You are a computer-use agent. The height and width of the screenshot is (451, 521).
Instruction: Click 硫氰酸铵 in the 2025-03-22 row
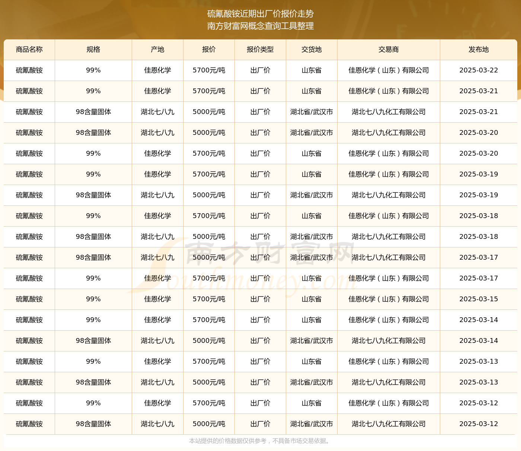[x=29, y=70]
